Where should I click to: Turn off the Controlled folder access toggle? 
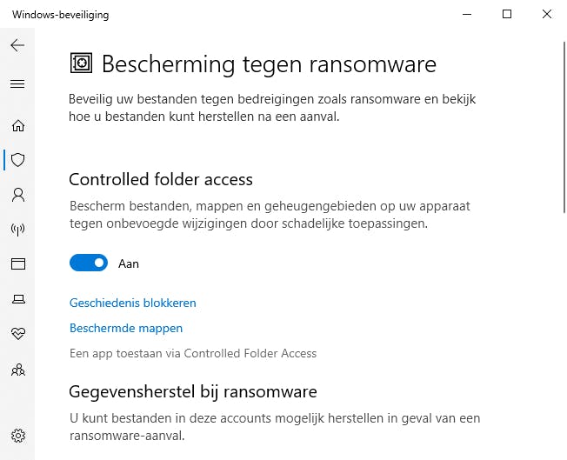point(89,263)
